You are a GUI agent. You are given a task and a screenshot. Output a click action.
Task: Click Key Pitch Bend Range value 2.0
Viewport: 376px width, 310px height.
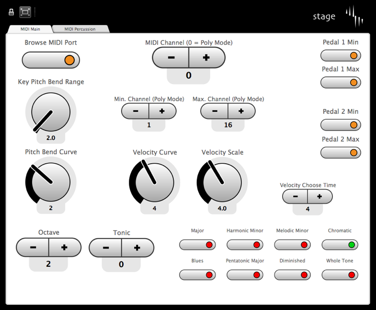[51, 138]
